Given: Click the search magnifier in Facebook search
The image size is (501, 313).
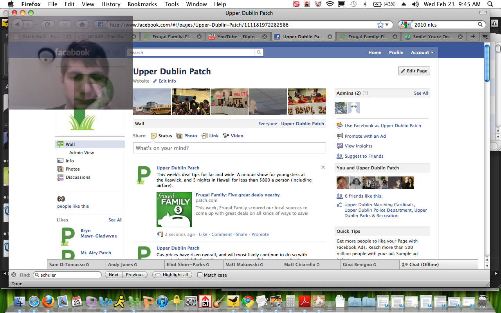Looking at the screenshot, I should (259, 52).
